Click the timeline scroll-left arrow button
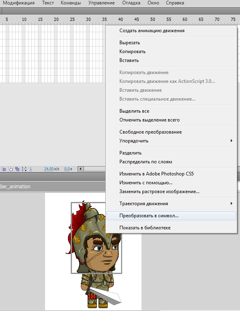240x311 pixels. click(x=80, y=169)
